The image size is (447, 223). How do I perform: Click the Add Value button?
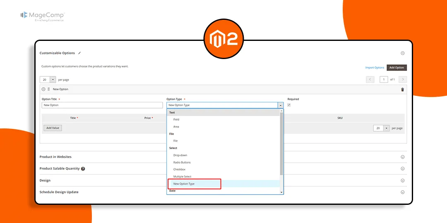coord(53,128)
